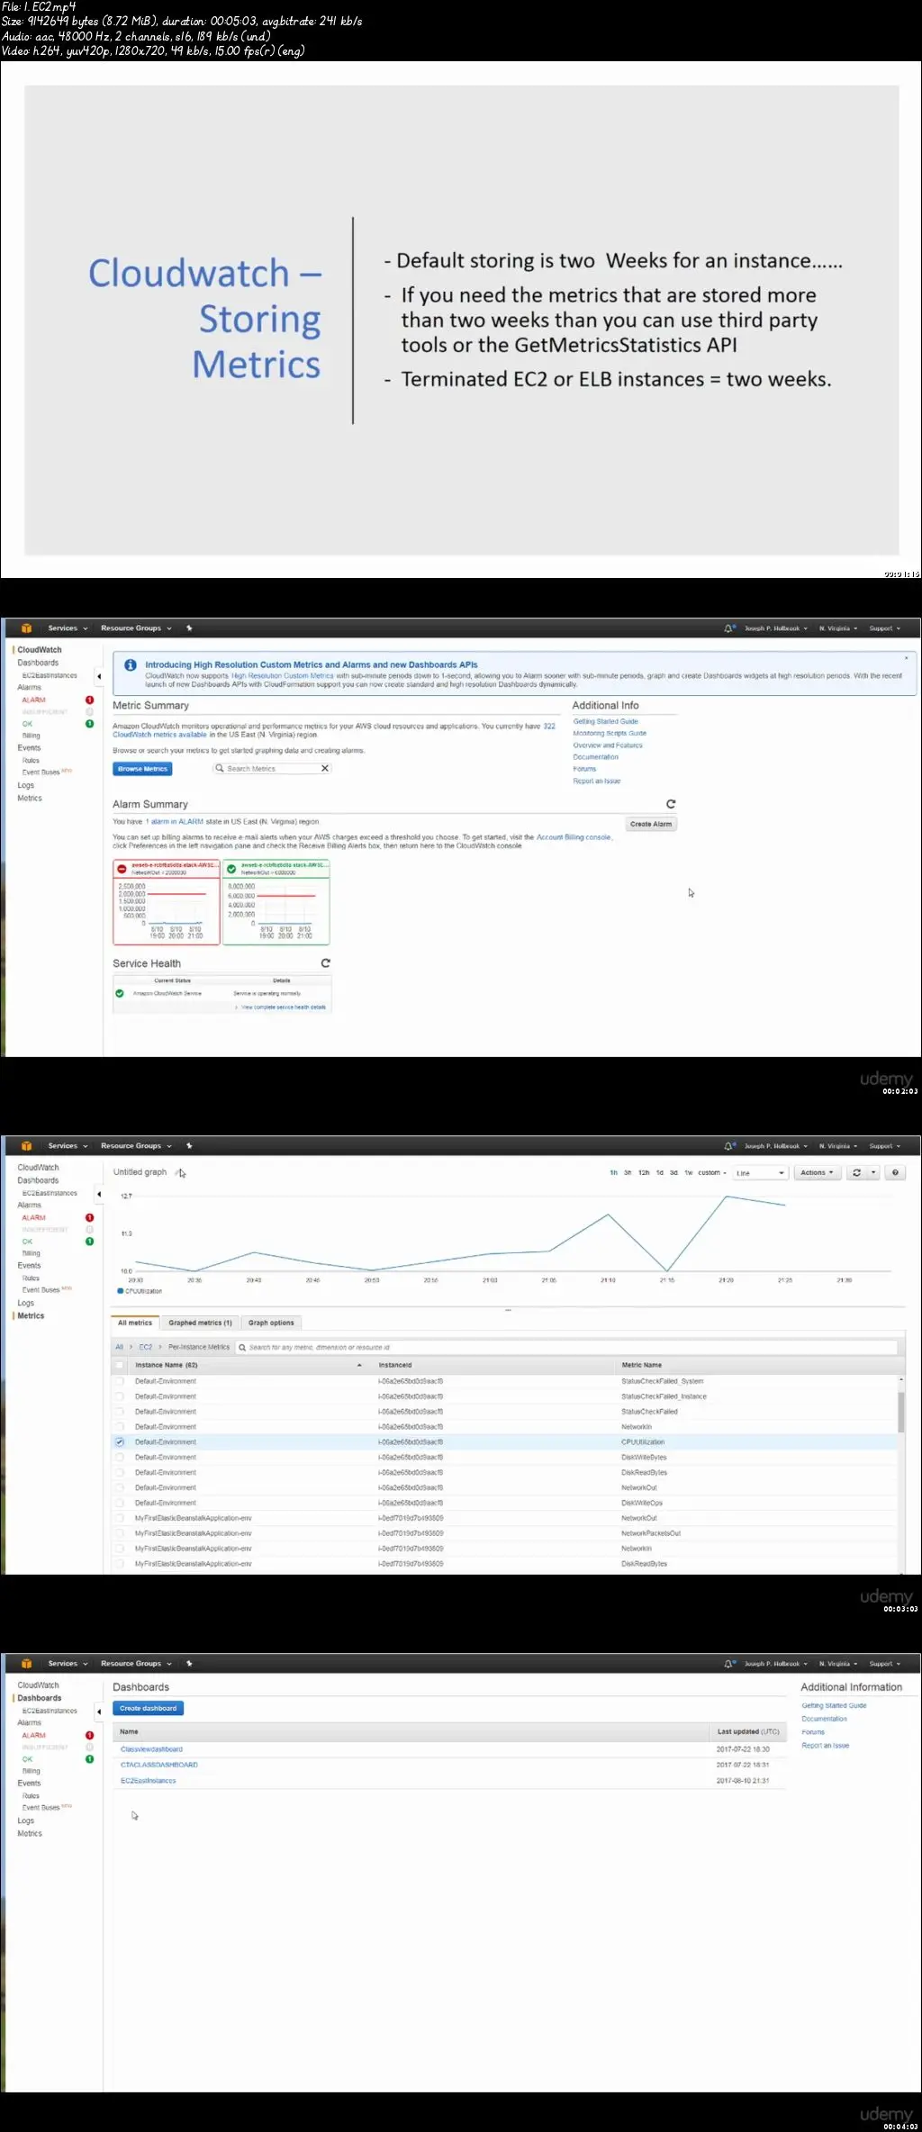Viewport: 922px width, 2132px height.
Task: Check the Default-Environment DiskReadBytes row checkbox
Action: click(x=120, y=1472)
